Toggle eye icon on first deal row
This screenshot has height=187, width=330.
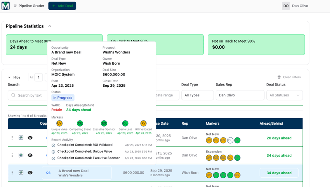[x=30, y=138]
